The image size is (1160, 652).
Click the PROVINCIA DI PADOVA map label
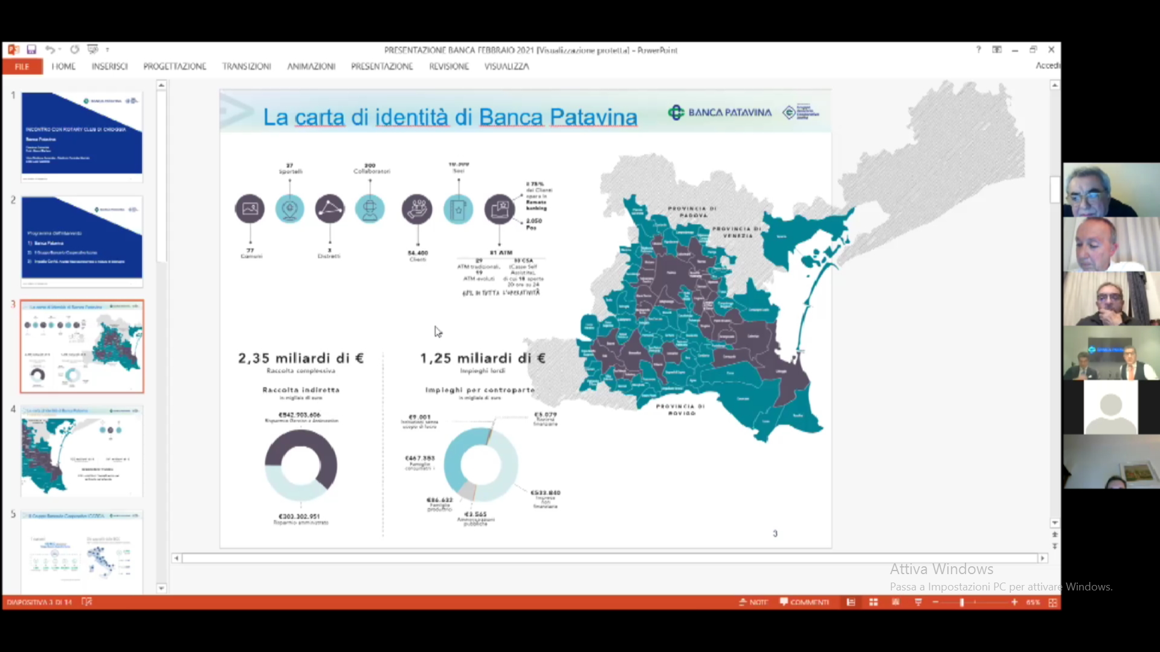click(692, 212)
